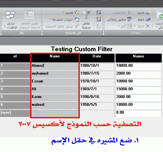The height and width of the screenshot is (152, 163).
Task: Expand the Switch Windows dropdown arrow
Action: 5,27
